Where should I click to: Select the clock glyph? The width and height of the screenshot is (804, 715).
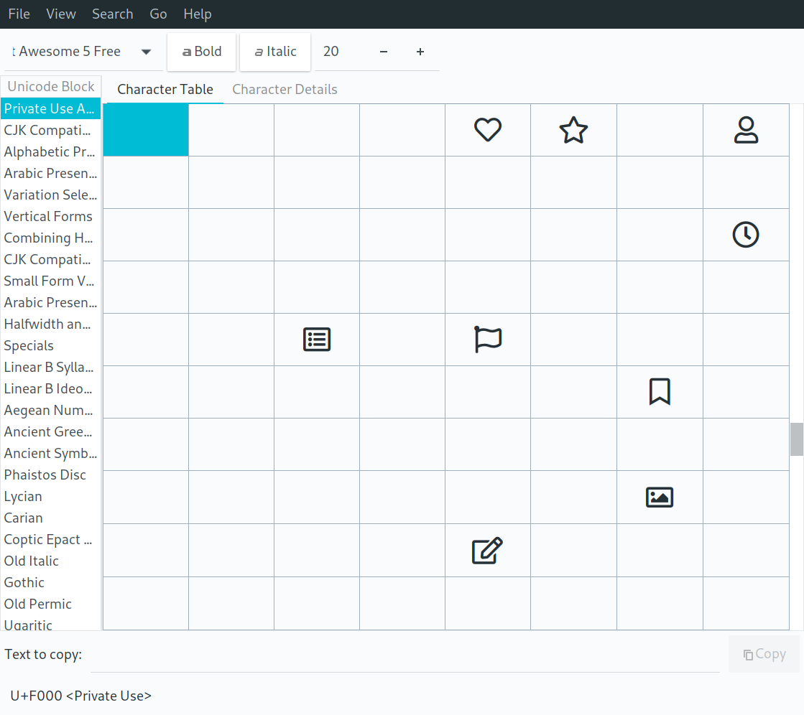pos(746,235)
